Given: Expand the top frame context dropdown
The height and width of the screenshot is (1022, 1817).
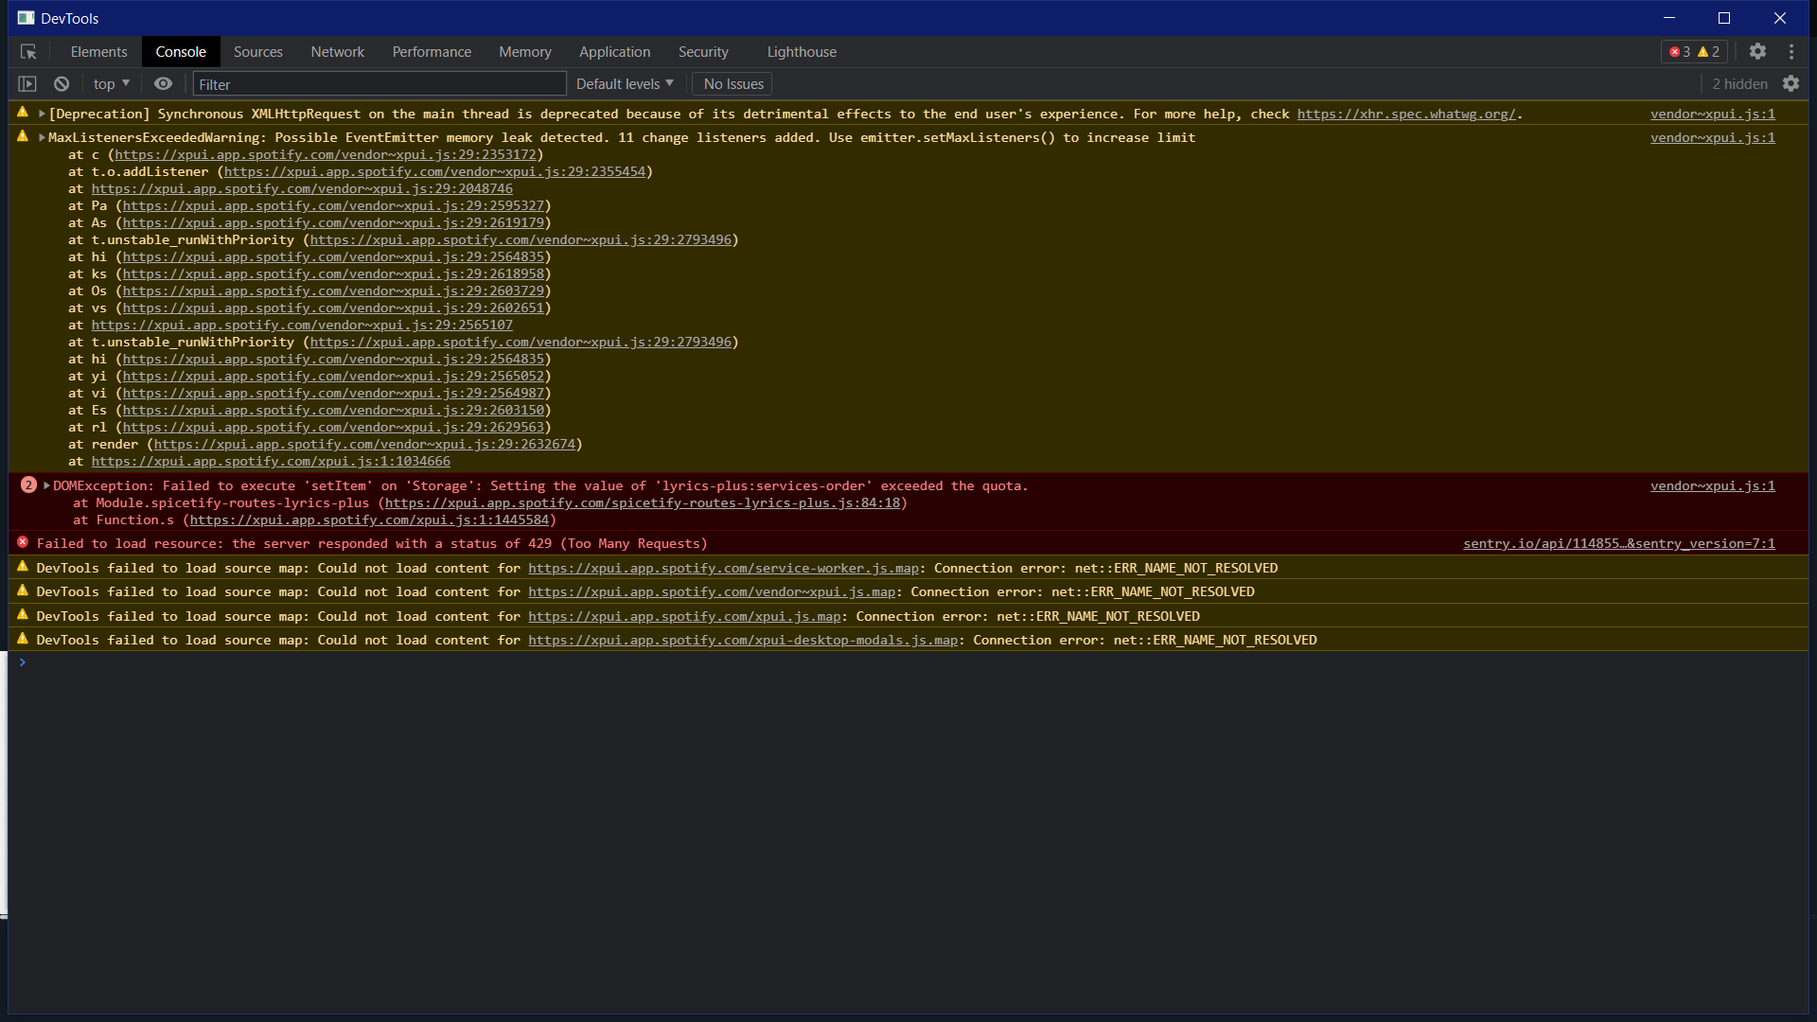Looking at the screenshot, I should [110, 83].
